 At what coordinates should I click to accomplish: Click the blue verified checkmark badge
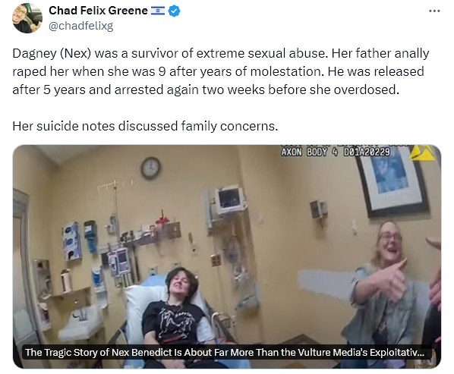[174, 11]
